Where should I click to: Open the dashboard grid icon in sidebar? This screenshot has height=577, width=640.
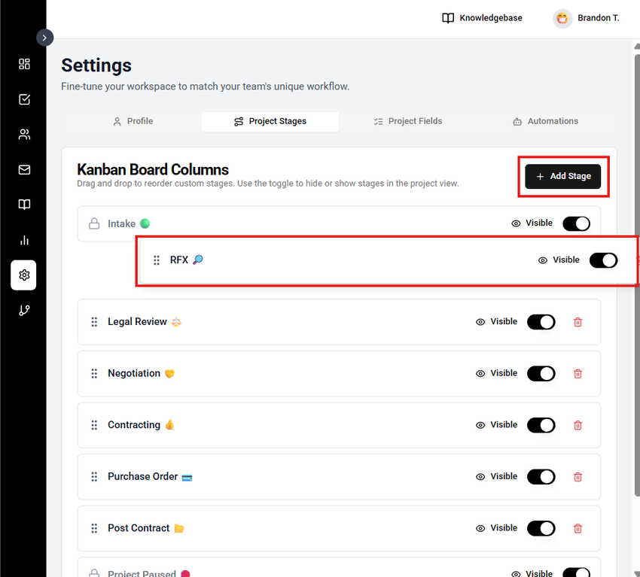[24, 64]
